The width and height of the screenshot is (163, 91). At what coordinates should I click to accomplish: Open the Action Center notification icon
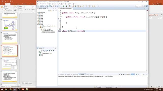(160, 89)
